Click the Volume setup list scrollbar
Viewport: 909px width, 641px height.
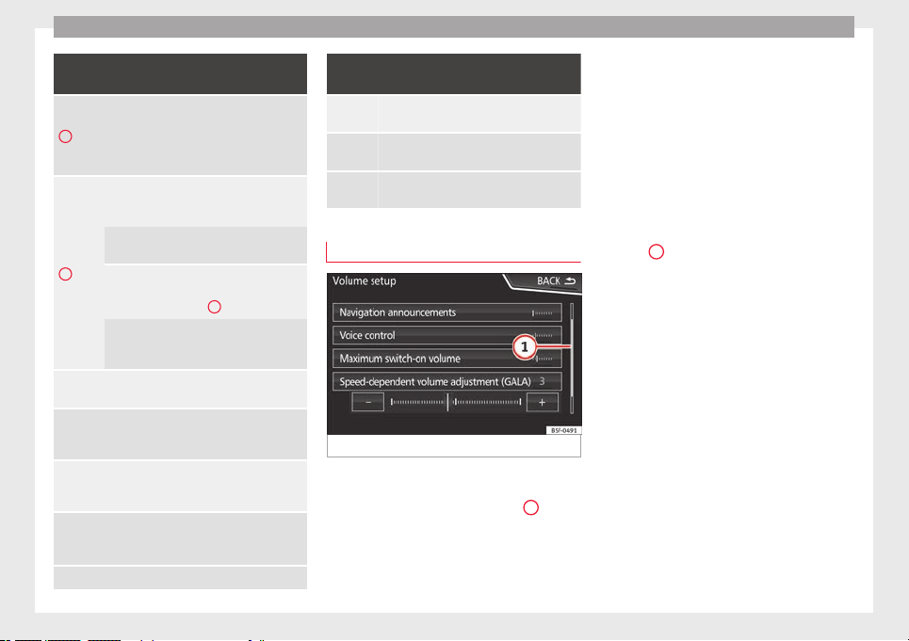tap(572, 358)
